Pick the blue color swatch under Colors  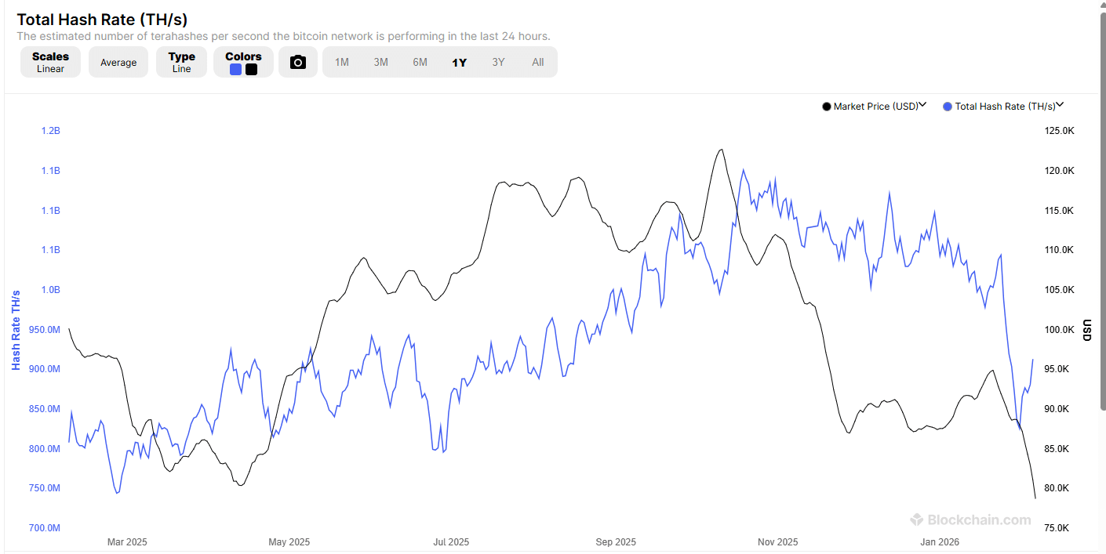(235, 69)
